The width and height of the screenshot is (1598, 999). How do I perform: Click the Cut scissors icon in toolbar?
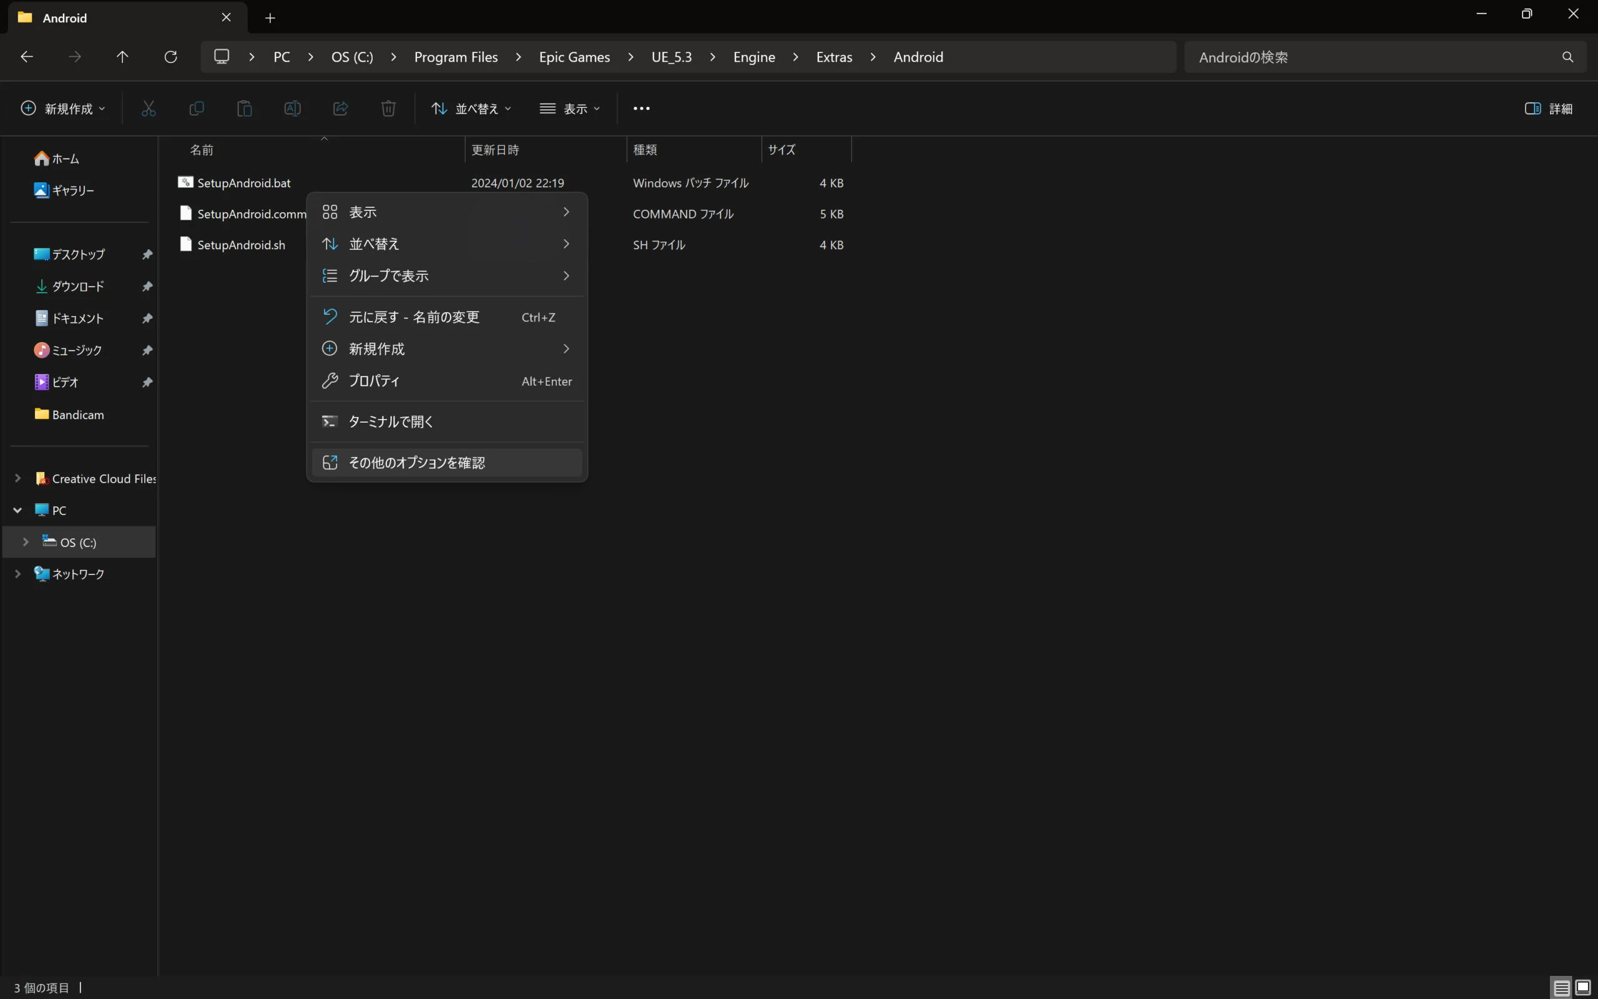[149, 109]
